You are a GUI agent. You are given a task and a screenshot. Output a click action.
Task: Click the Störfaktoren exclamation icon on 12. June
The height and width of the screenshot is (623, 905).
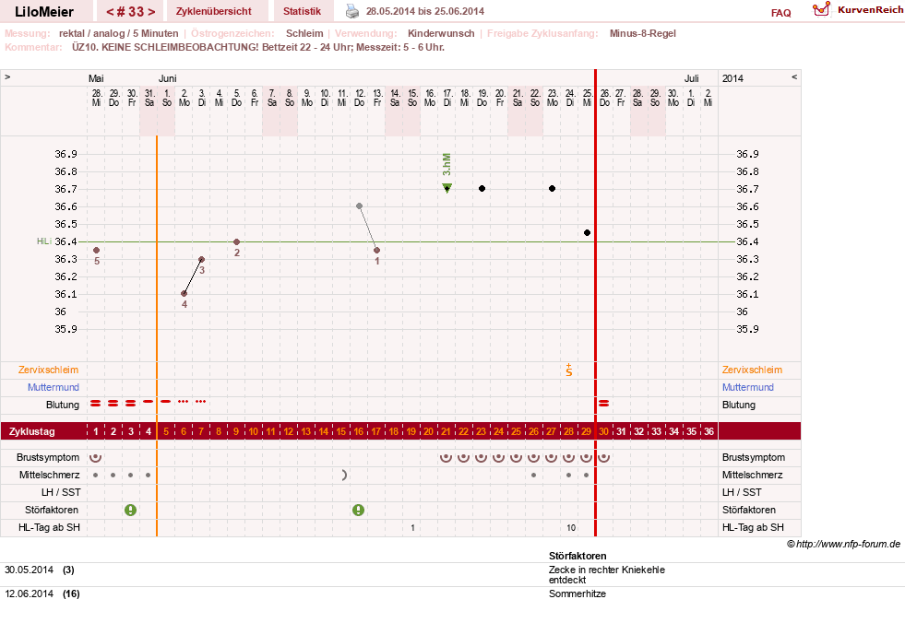coord(359,510)
